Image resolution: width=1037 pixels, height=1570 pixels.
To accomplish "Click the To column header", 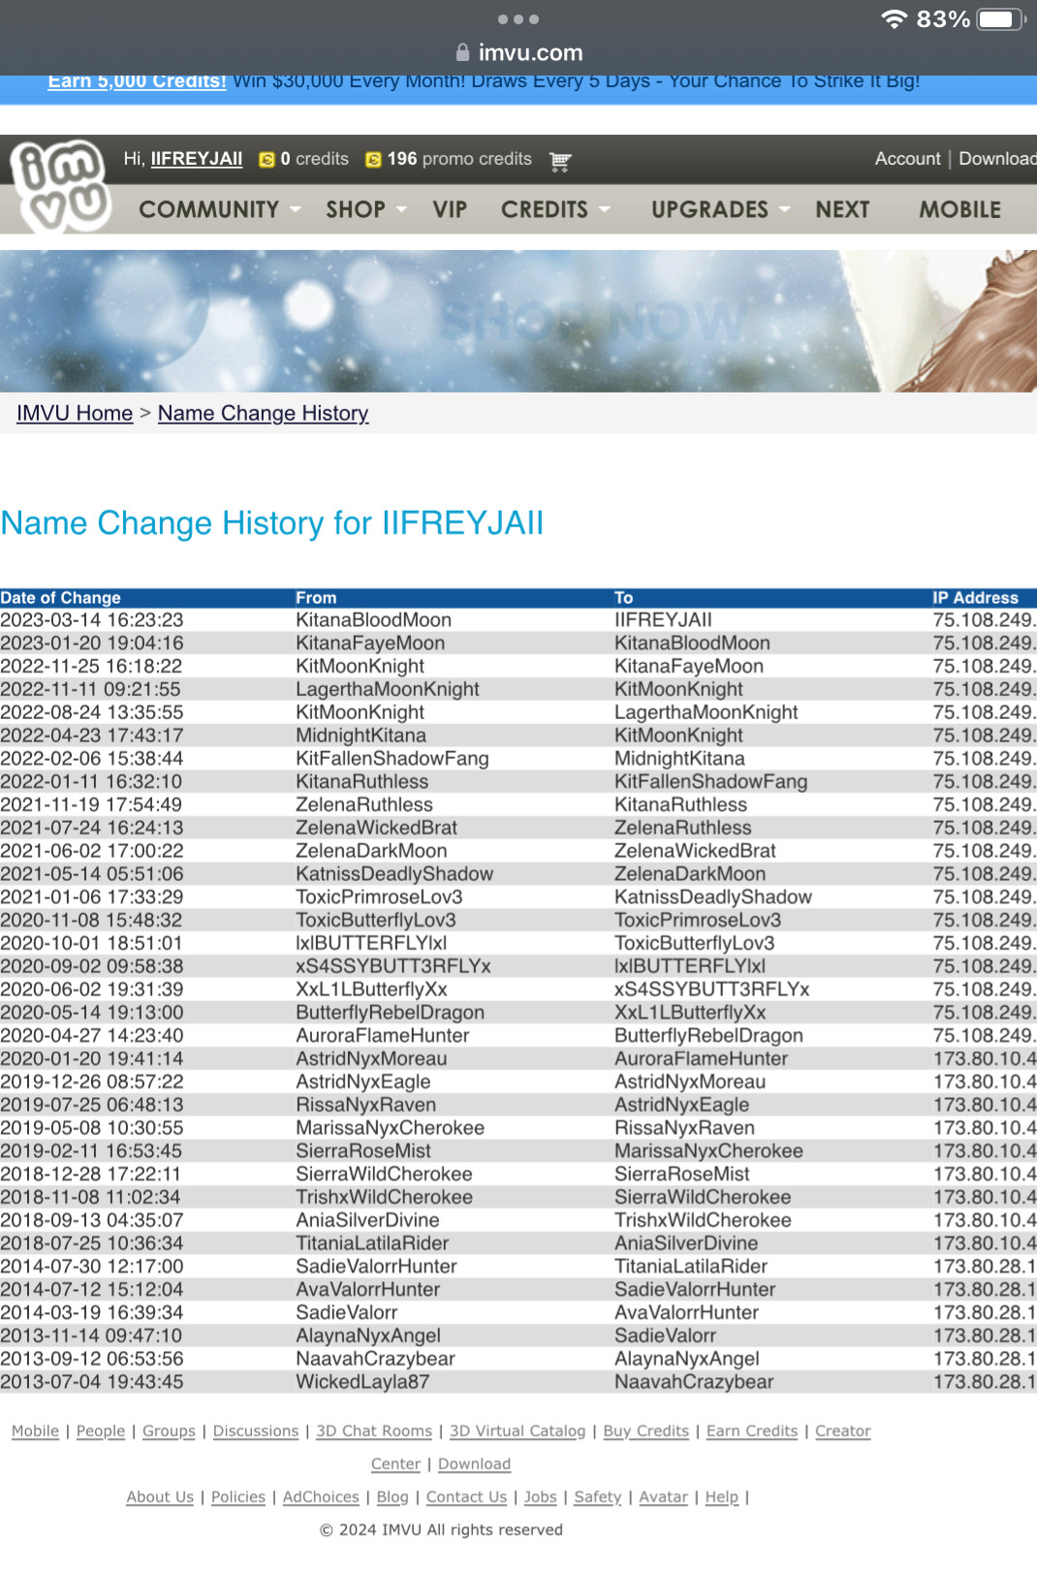I will point(623,598).
